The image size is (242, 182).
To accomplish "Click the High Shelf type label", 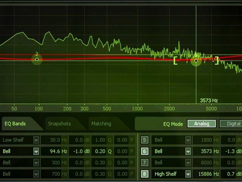I will click(x=166, y=174).
